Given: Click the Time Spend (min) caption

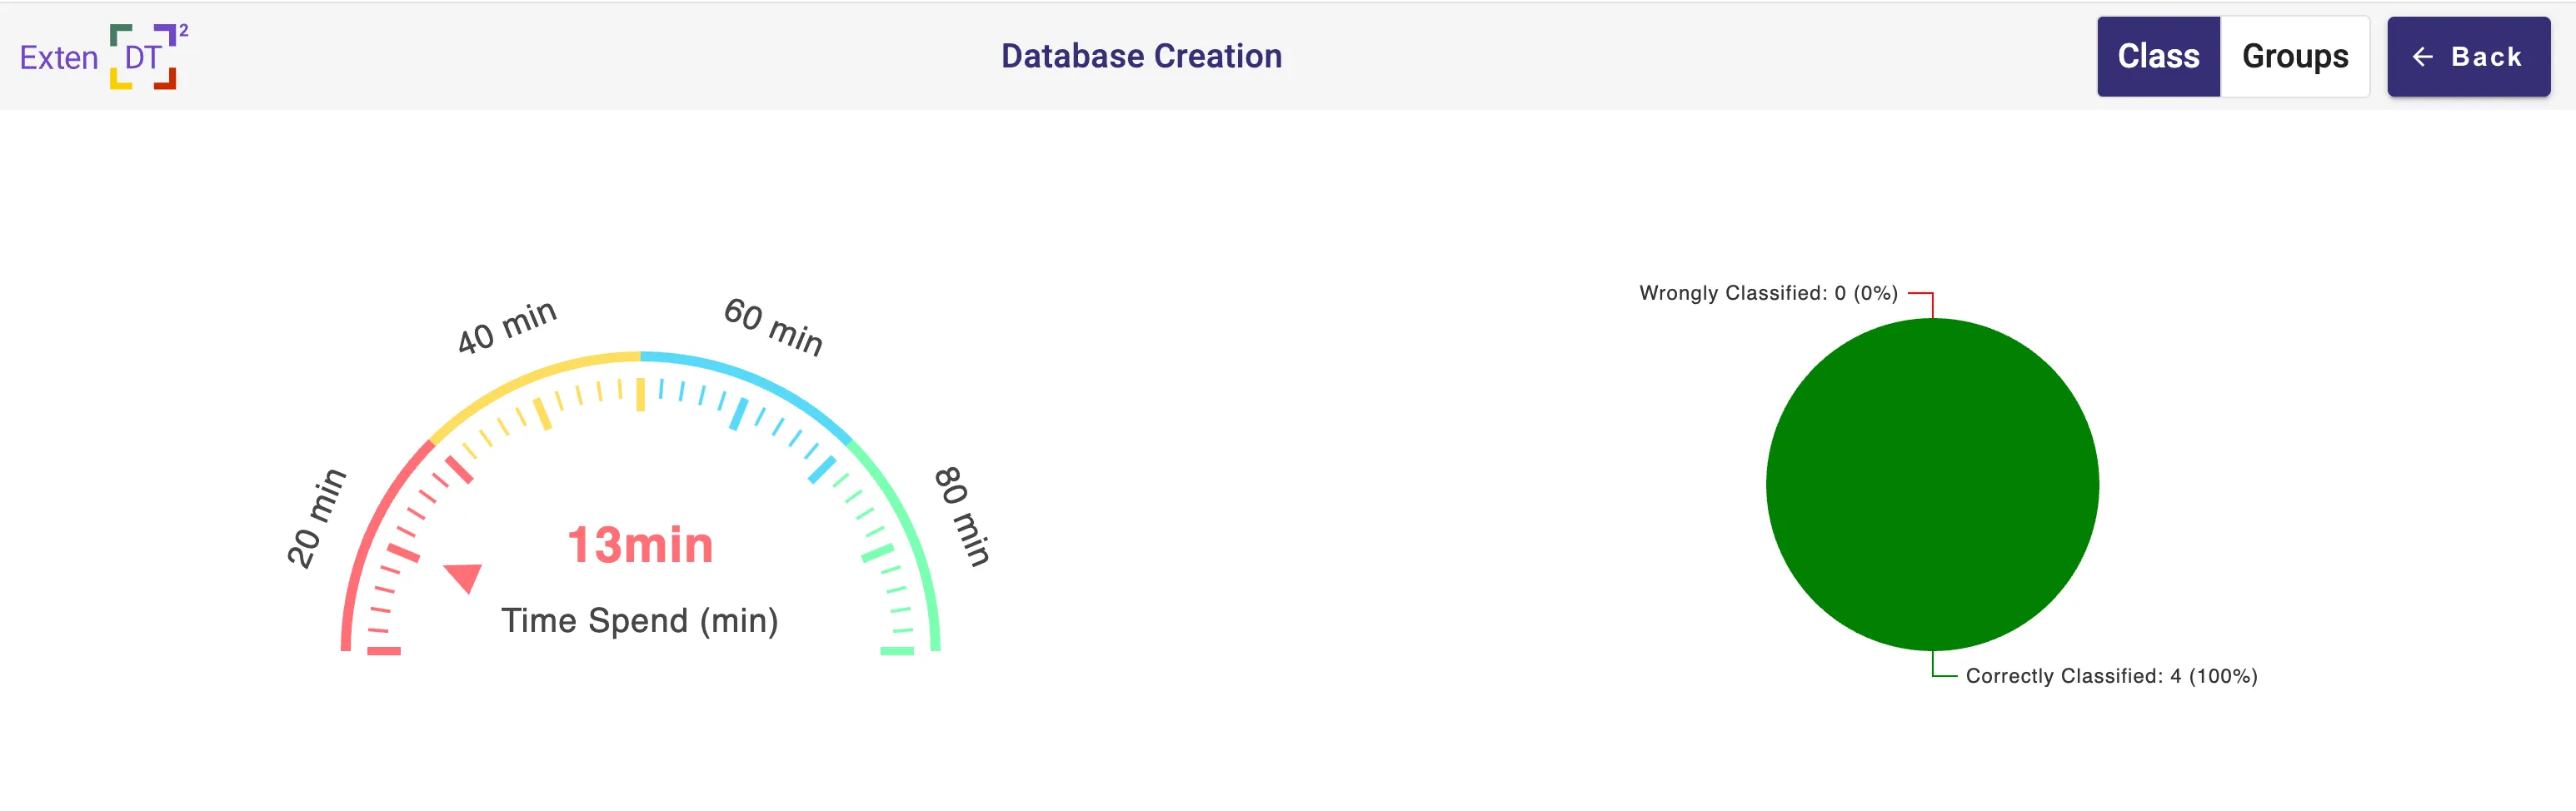Looking at the screenshot, I should (640, 621).
